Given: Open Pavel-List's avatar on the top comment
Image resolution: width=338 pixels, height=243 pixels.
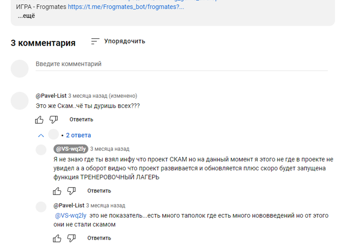Looking at the screenshot, I should [20, 101].
